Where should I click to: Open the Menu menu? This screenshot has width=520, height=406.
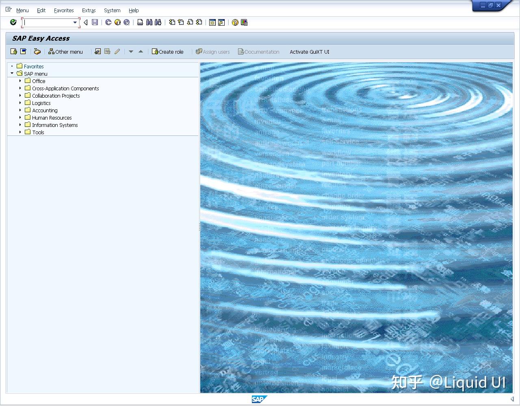pyautogui.click(x=22, y=11)
